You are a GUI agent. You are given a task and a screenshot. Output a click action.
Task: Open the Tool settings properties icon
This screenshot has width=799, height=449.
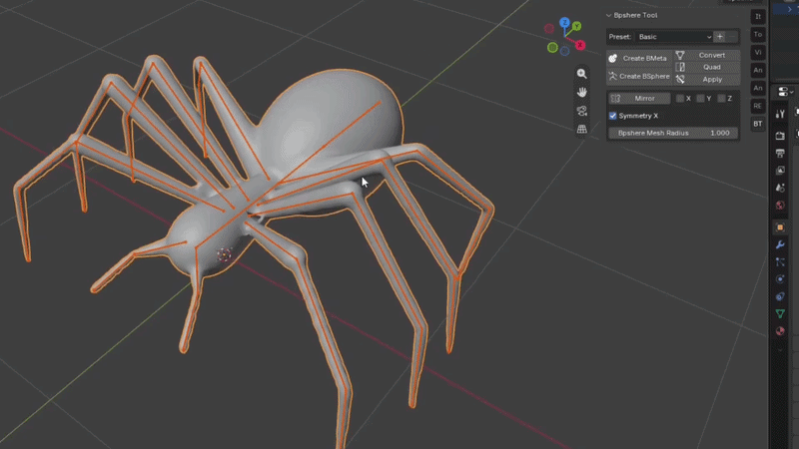pos(780,114)
